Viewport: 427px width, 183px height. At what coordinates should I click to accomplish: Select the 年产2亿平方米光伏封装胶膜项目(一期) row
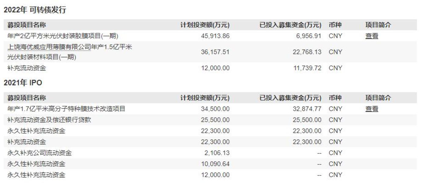click(x=63, y=36)
